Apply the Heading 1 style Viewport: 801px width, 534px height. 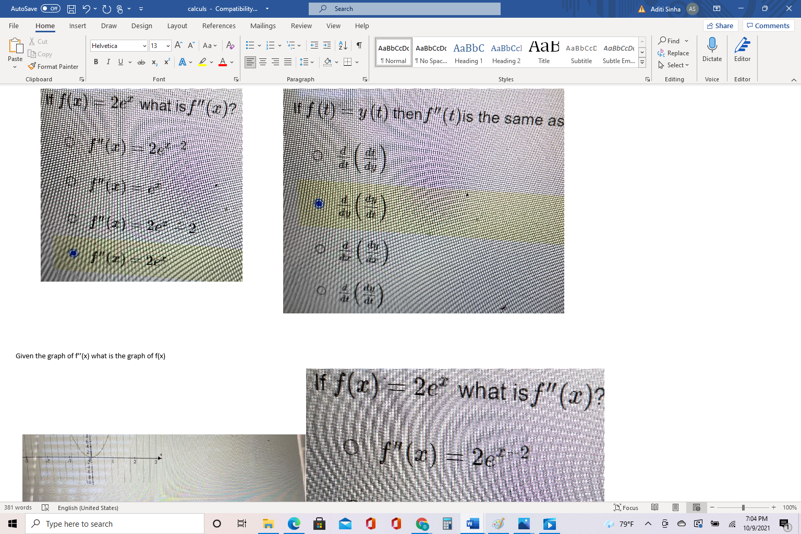(468, 51)
